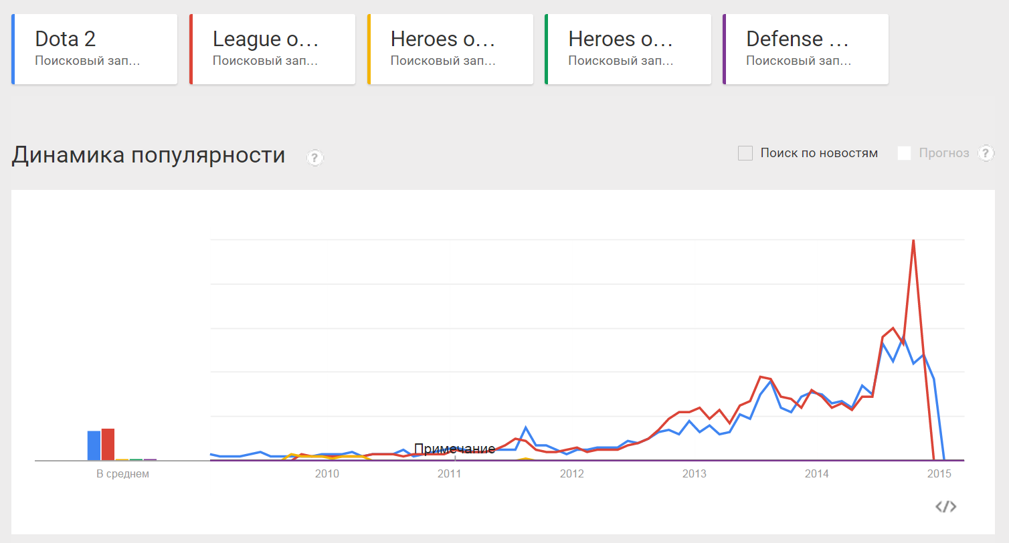This screenshot has height=543, width=1009.
Task: Click red League average bar
Action: [108, 444]
